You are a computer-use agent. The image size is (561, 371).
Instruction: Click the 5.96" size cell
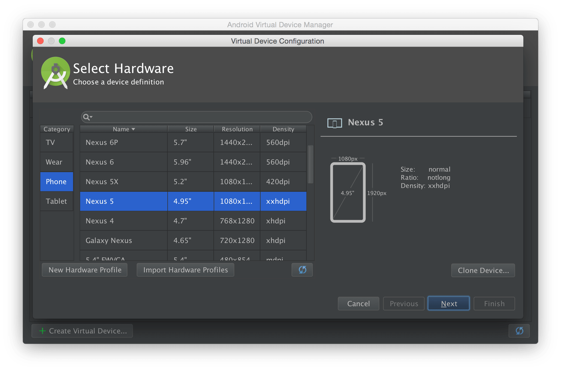coord(191,162)
